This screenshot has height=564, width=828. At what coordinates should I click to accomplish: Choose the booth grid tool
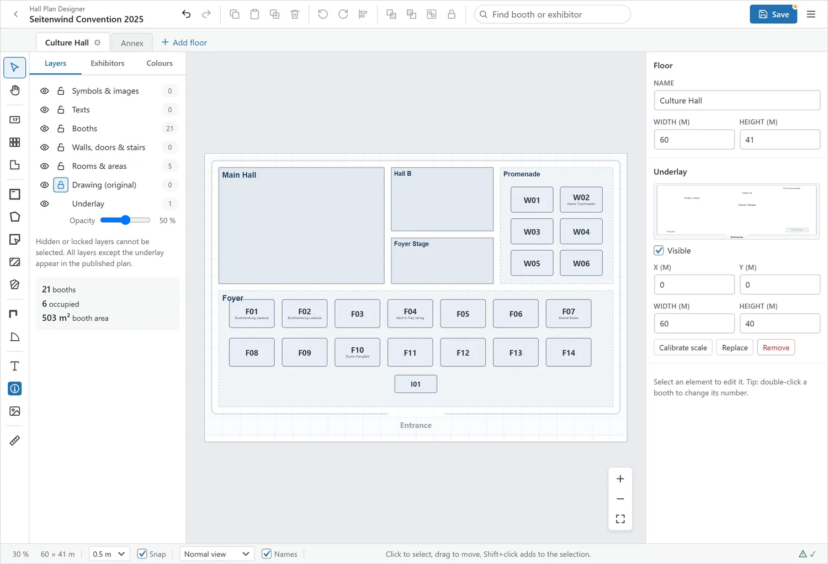[15, 142]
